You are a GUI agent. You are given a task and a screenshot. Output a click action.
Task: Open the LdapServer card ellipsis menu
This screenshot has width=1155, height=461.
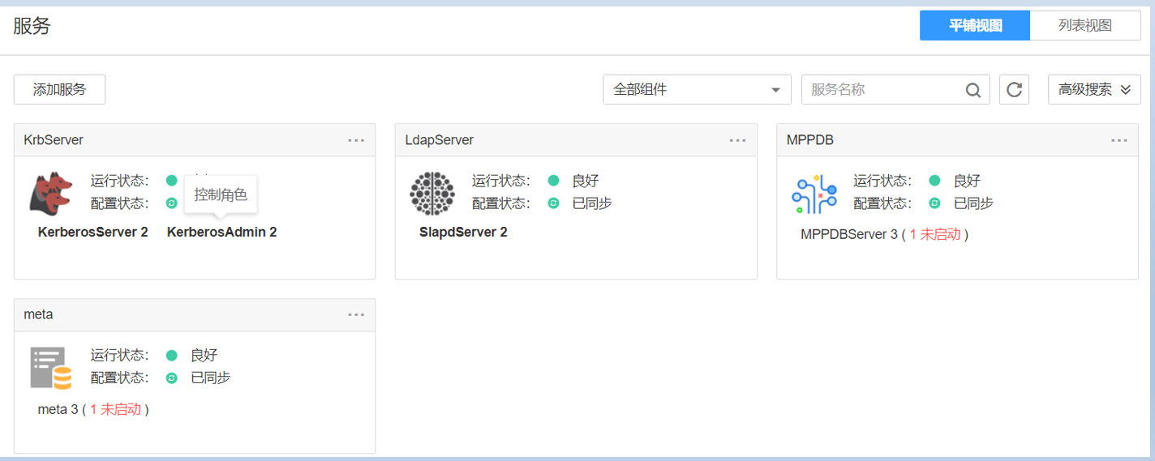[737, 140]
